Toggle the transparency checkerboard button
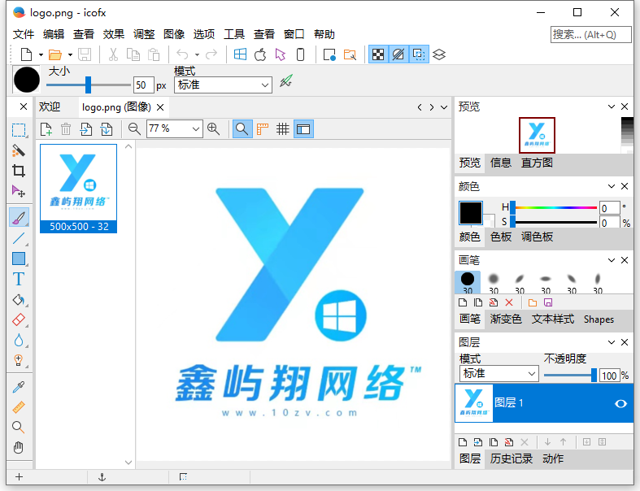This screenshot has height=491, width=640. (378, 54)
